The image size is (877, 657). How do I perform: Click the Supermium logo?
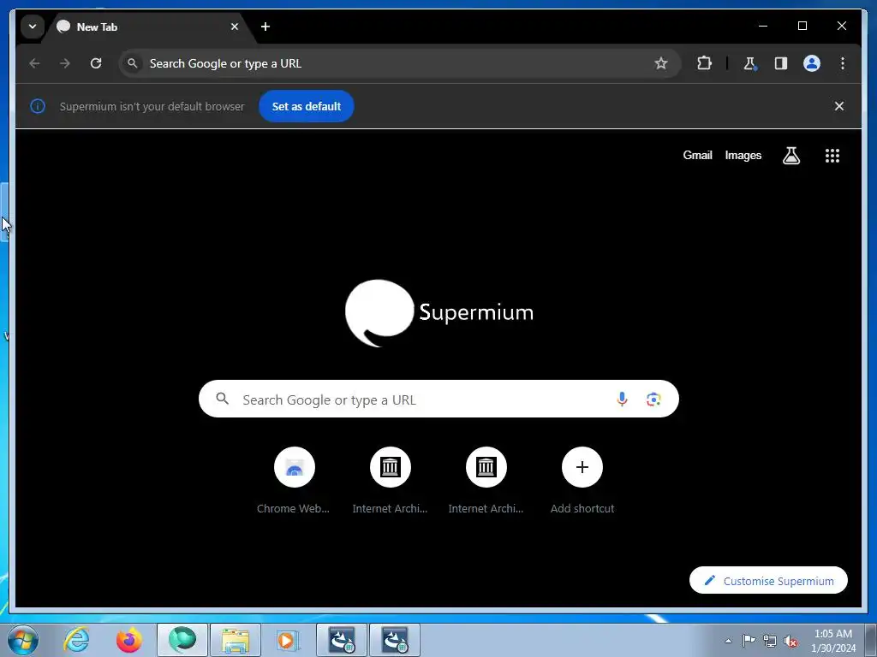coord(439,313)
